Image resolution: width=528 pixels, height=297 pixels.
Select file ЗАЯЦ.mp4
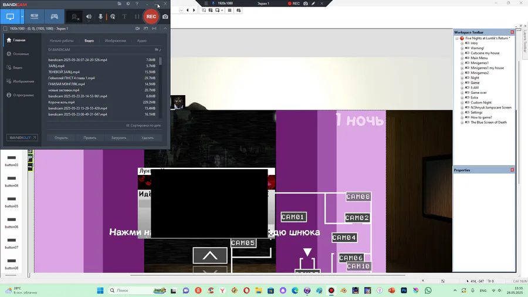pos(101,66)
